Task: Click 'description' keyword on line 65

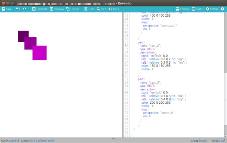Action: click(147, 89)
